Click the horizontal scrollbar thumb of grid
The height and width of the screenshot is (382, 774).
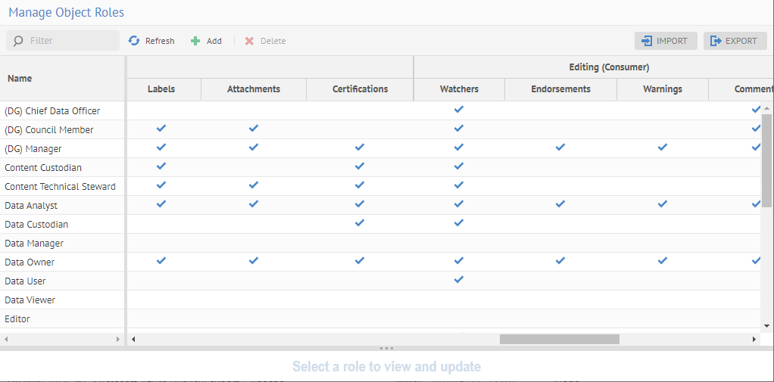pos(559,340)
